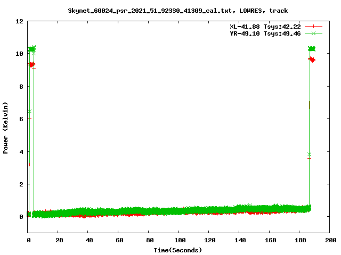This screenshot has width=341, height=255.
Task: Click the red data cluster near the plot start
Action: coord(31,64)
